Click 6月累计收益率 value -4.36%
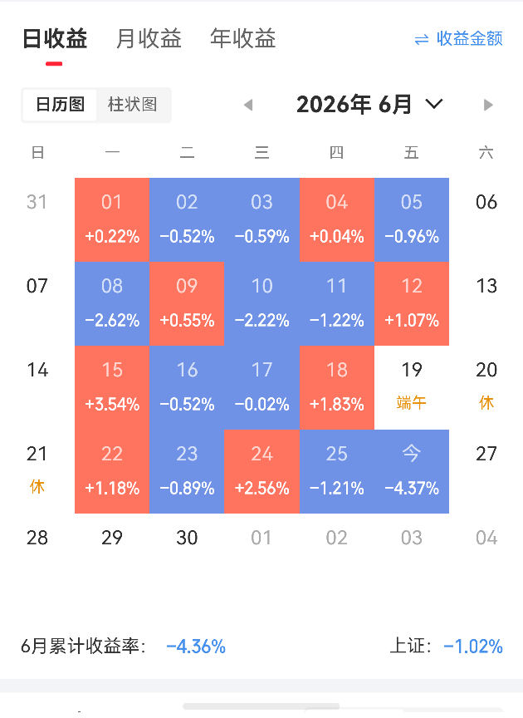 point(196,647)
